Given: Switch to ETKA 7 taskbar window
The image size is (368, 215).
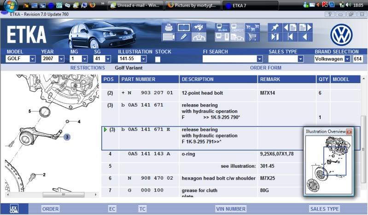Looking at the screenshot, I should 250,6.
